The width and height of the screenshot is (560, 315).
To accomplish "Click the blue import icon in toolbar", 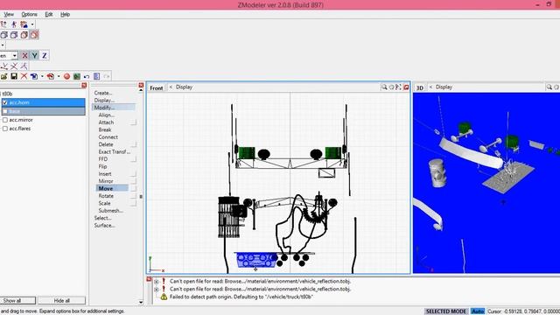I will [x=34, y=76].
